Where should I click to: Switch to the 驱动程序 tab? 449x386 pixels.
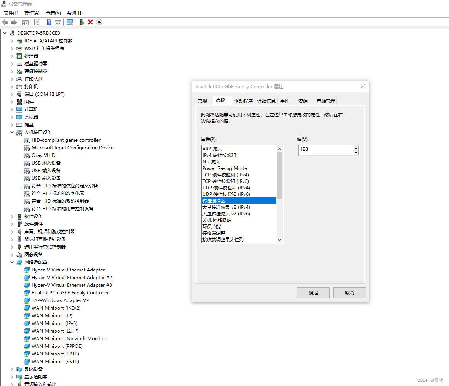click(244, 101)
